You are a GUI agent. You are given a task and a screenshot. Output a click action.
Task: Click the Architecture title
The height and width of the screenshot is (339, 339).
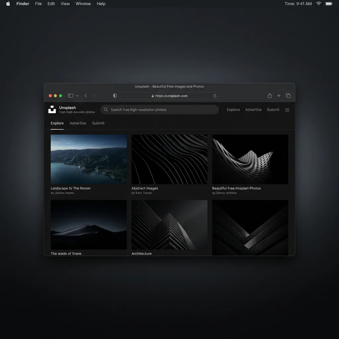pos(141,254)
